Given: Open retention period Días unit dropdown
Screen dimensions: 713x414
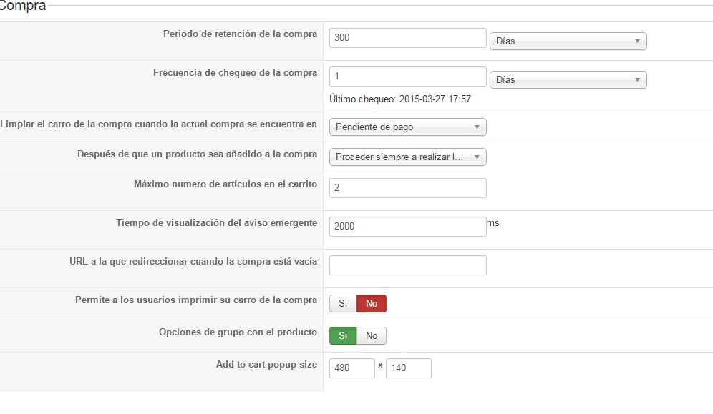Looking at the screenshot, I should click(x=568, y=41).
